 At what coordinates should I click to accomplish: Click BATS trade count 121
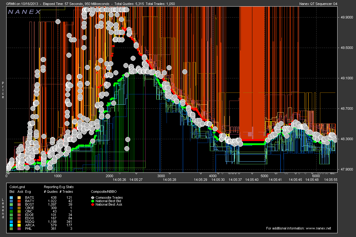point(69,198)
